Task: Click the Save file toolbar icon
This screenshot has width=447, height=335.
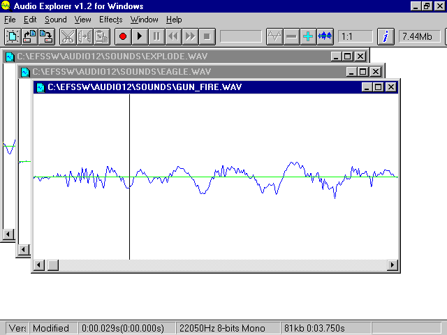Action: [x=45, y=36]
